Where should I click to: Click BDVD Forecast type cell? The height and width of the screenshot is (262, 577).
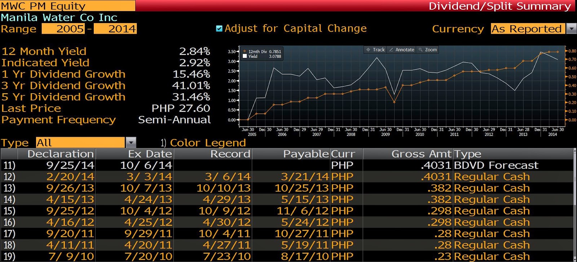[x=496, y=165]
